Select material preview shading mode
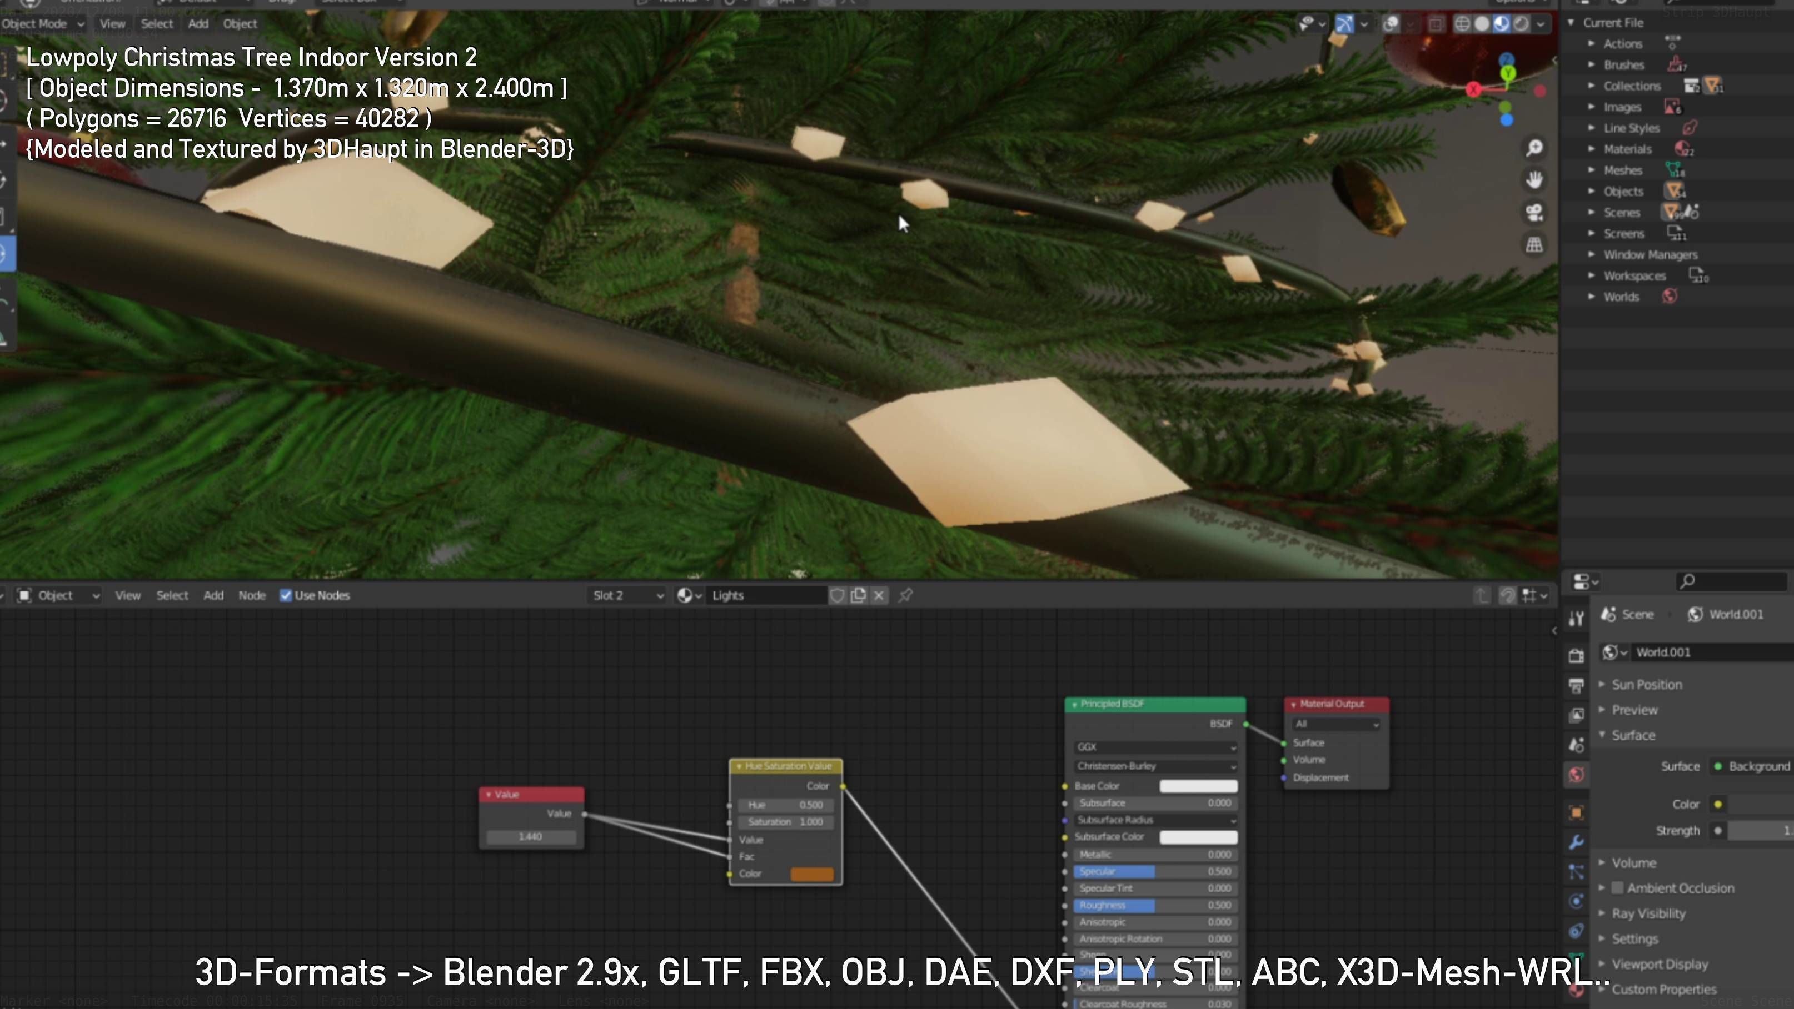1794x1009 pixels. pyautogui.click(x=1502, y=24)
